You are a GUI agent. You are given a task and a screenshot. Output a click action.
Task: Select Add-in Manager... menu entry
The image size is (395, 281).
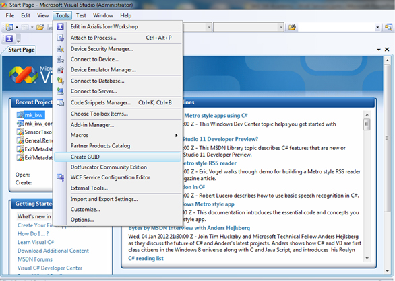click(118, 125)
